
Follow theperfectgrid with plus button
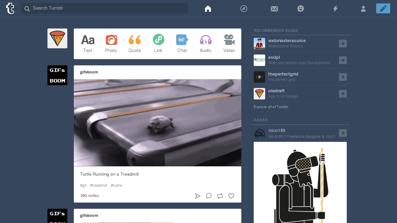tap(343, 77)
